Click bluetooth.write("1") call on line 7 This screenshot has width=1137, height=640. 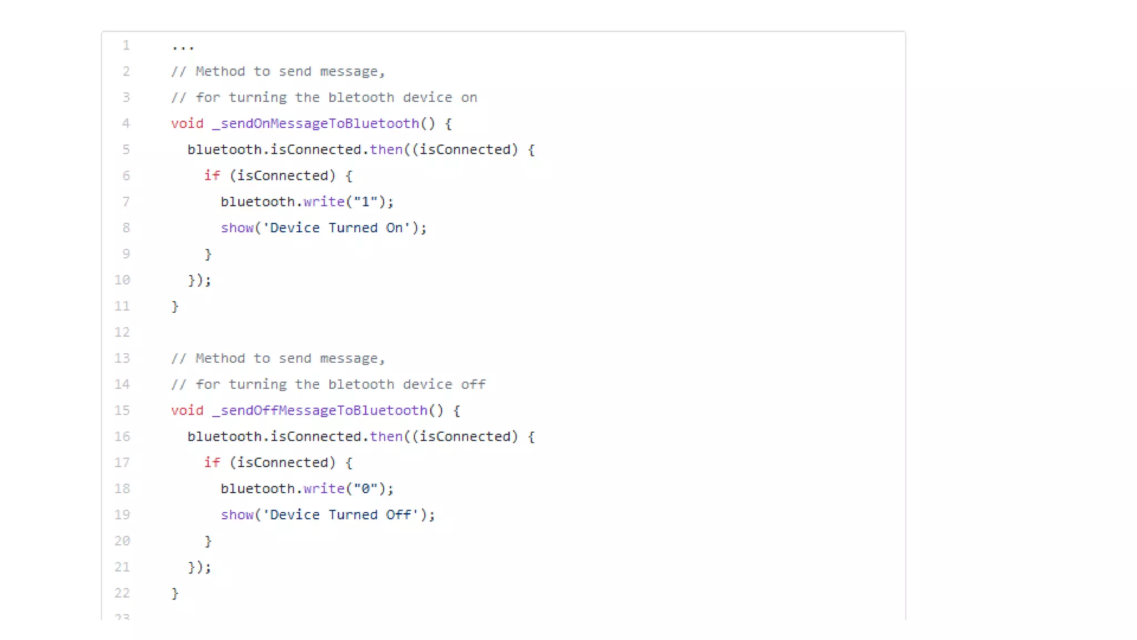pyautogui.click(x=307, y=202)
